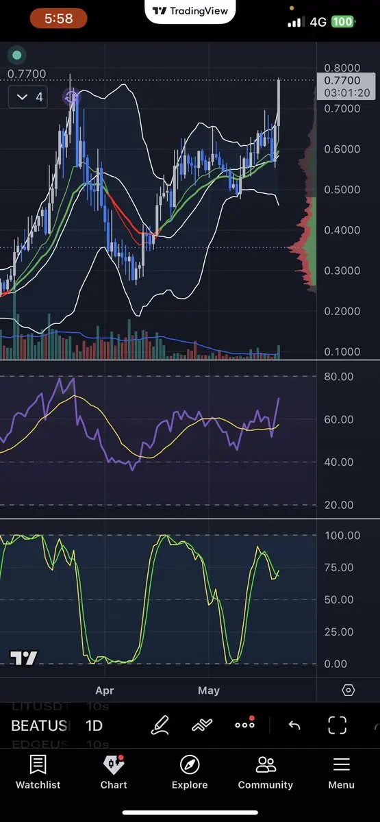
Task: Change the 1D timeframe interval
Action: (x=94, y=725)
